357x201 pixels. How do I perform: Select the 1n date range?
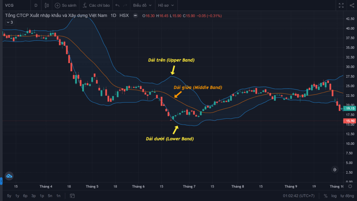click(x=58, y=196)
